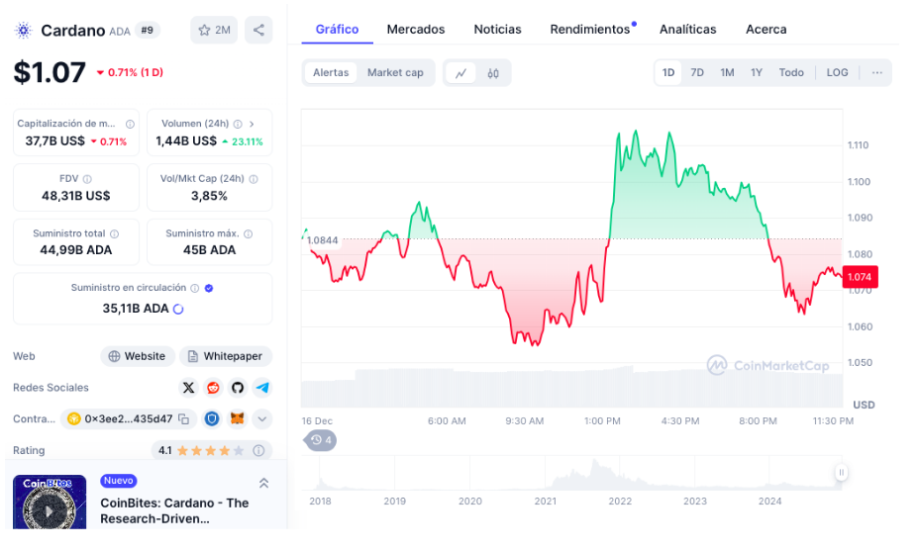Switch chart to Alertas option
The height and width of the screenshot is (550, 919).
pos(331,72)
